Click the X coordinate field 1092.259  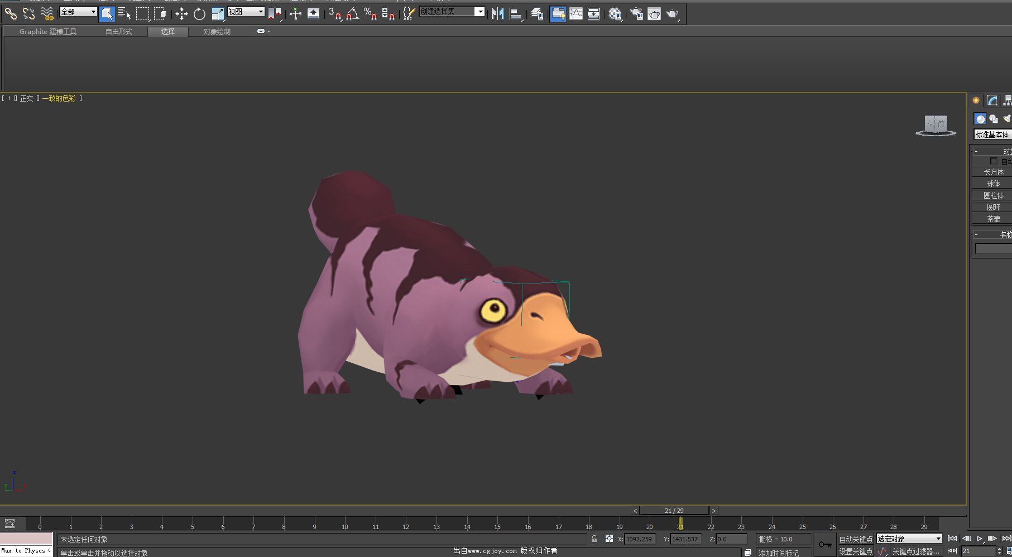point(639,539)
